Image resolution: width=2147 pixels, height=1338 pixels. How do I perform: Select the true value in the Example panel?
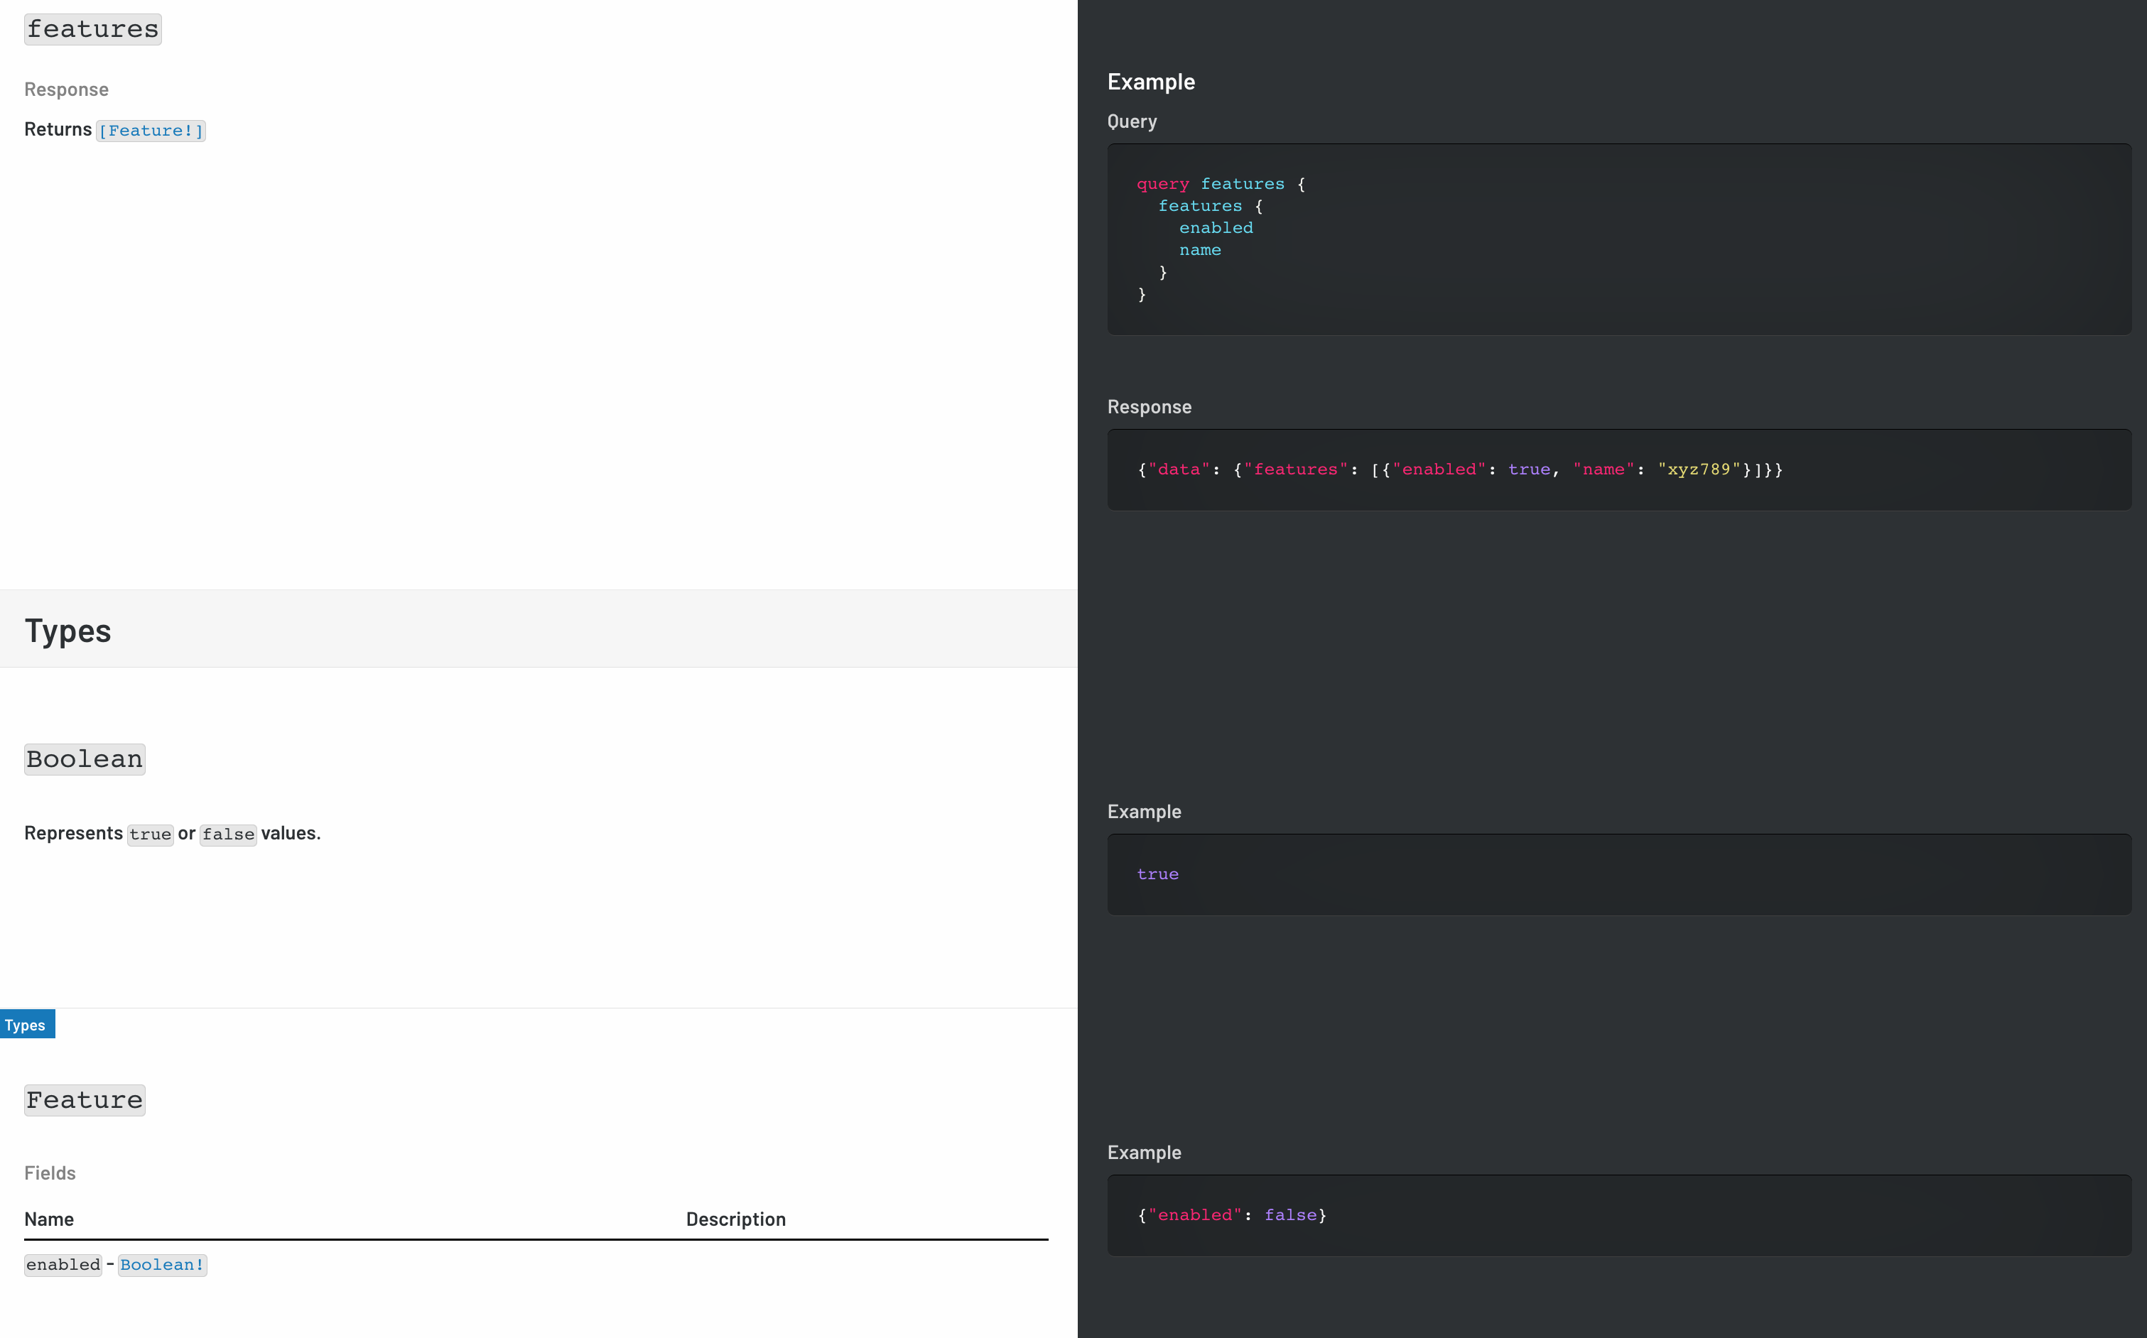(1157, 874)
